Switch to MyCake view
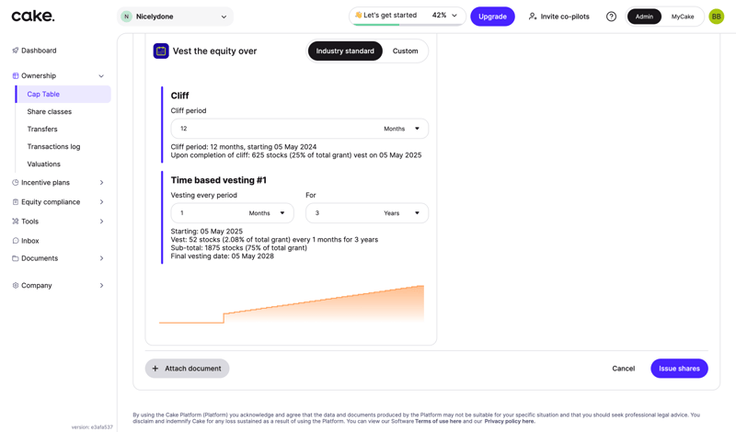The image size is (736, 432). (683, 17)
